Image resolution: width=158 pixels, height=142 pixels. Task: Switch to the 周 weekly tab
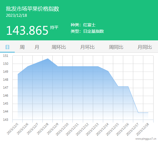[x=22, y=47]
